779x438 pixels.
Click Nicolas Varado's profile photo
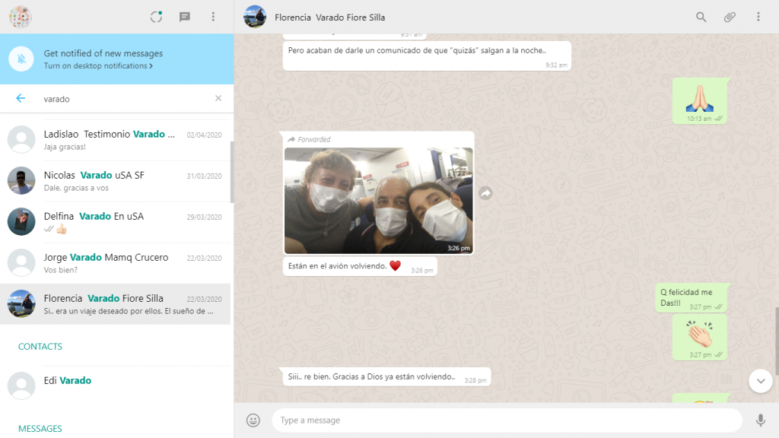click(x=21, y=180)
